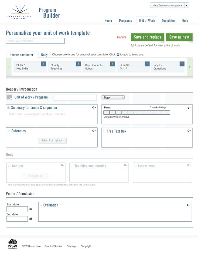Open the Templates menu
Screen dimensions: 198x256
coord(169,21)
